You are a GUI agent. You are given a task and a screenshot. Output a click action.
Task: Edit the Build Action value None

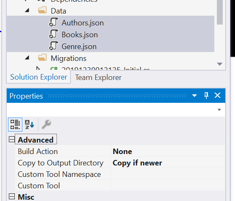(x=168, y=151)
